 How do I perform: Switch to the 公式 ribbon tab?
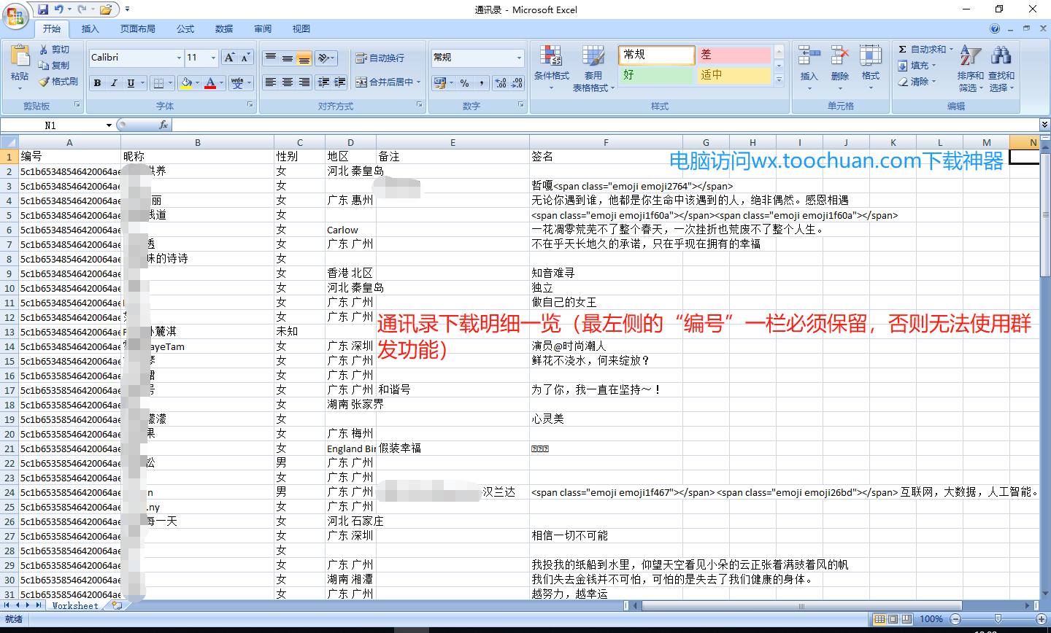185,29
